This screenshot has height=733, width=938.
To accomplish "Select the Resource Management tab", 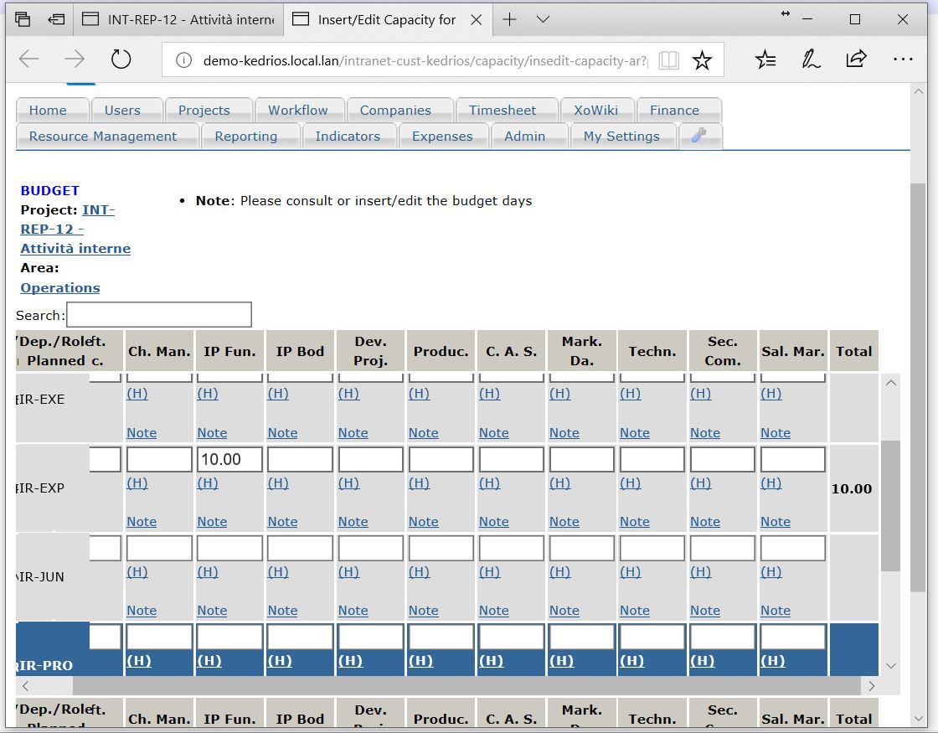I will (x=103, y=137).
